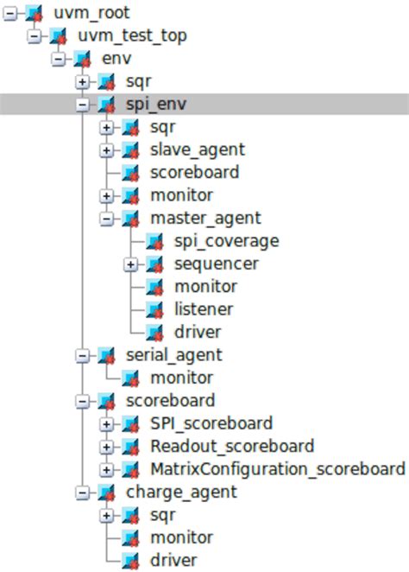
Task: Select the charge_agent label
Action: (x=181, y=493)
